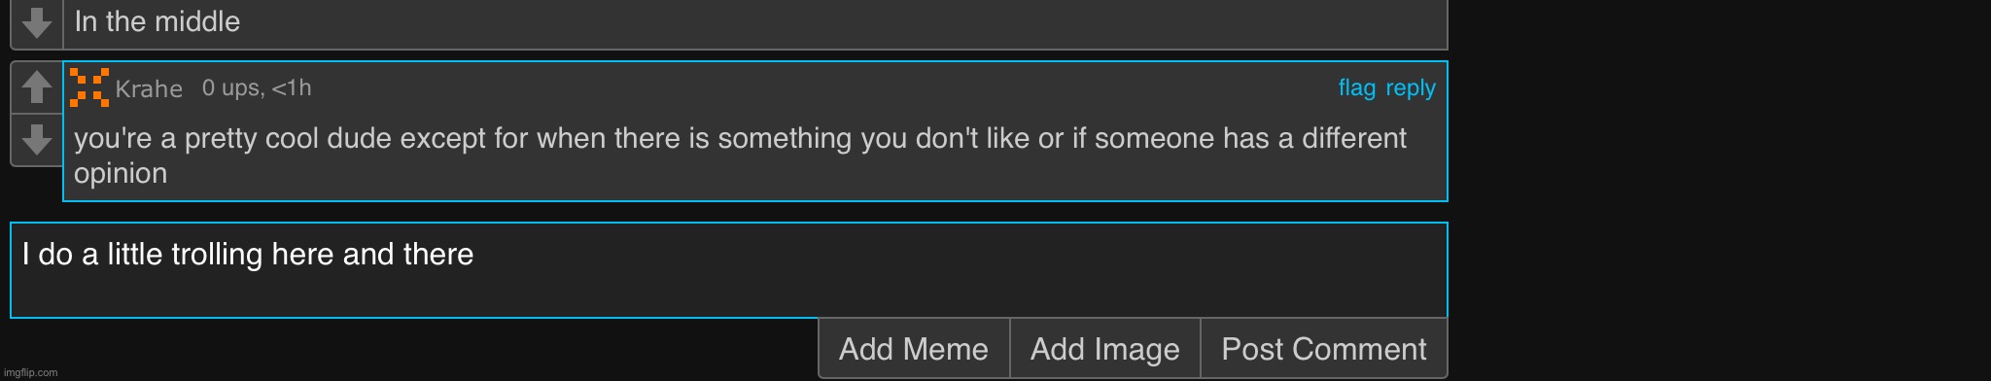The image size is (1991, 381).
Task: Open the imgflip.com watermark
Action: 31,372
